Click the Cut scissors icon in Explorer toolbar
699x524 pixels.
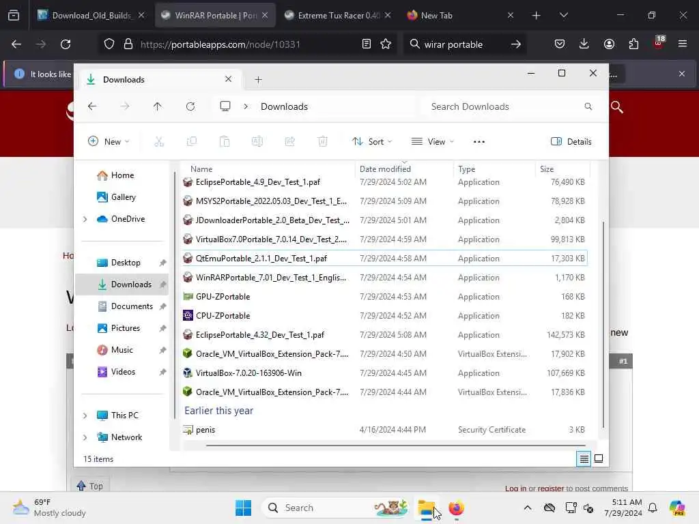coord(159,142)
